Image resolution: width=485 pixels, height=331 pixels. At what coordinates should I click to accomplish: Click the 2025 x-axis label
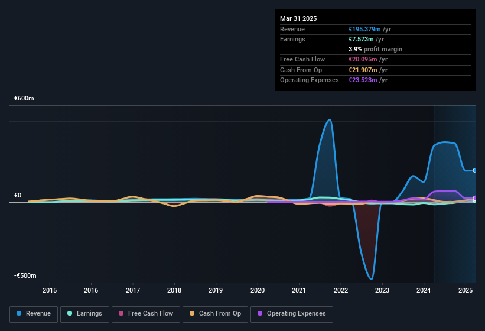(465, 290)
